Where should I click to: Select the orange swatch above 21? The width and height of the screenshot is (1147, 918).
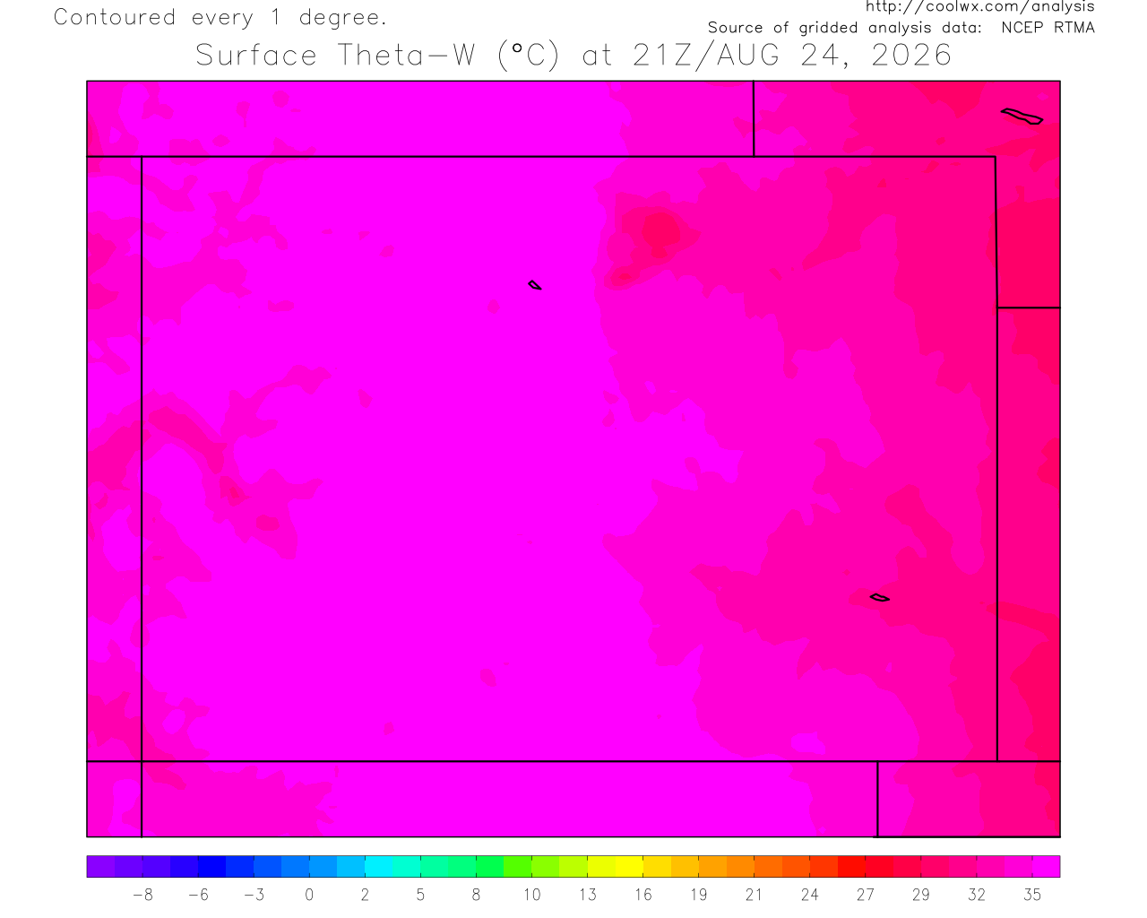point(767,867)
